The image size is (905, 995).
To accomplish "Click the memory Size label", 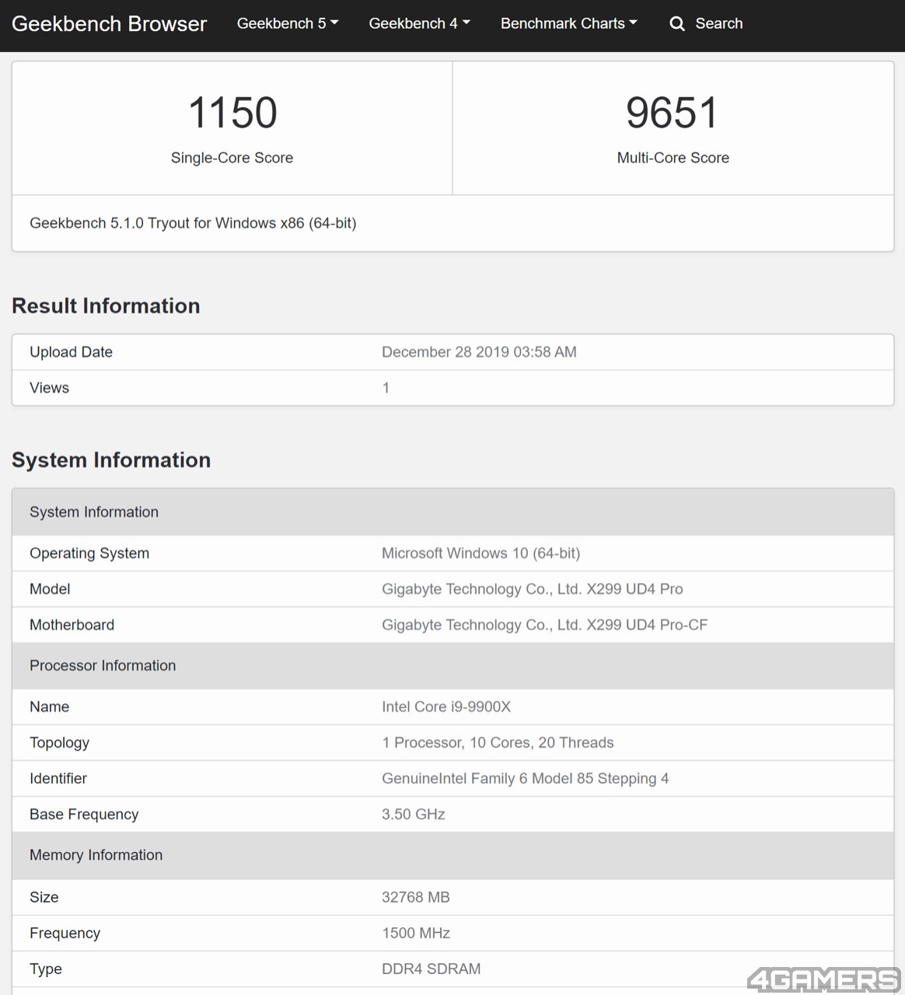I will click(44, 897).
